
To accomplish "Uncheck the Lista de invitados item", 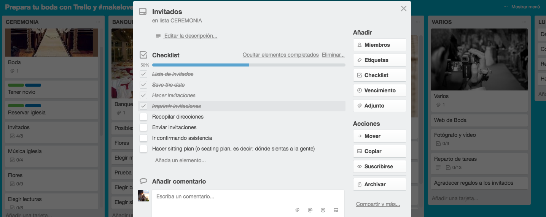I will 143,74.
